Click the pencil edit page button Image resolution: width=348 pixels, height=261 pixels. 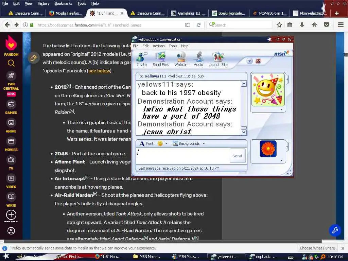(x=34, y=58)
